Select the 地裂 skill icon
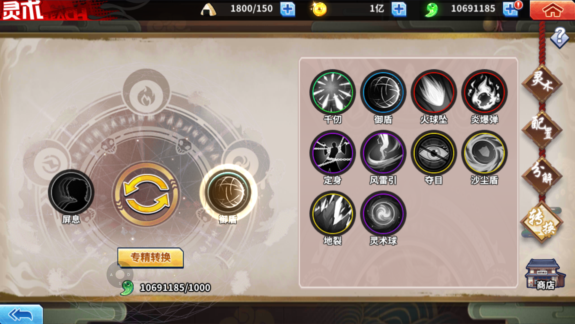The image size is (575, 324). coord(333,214)
